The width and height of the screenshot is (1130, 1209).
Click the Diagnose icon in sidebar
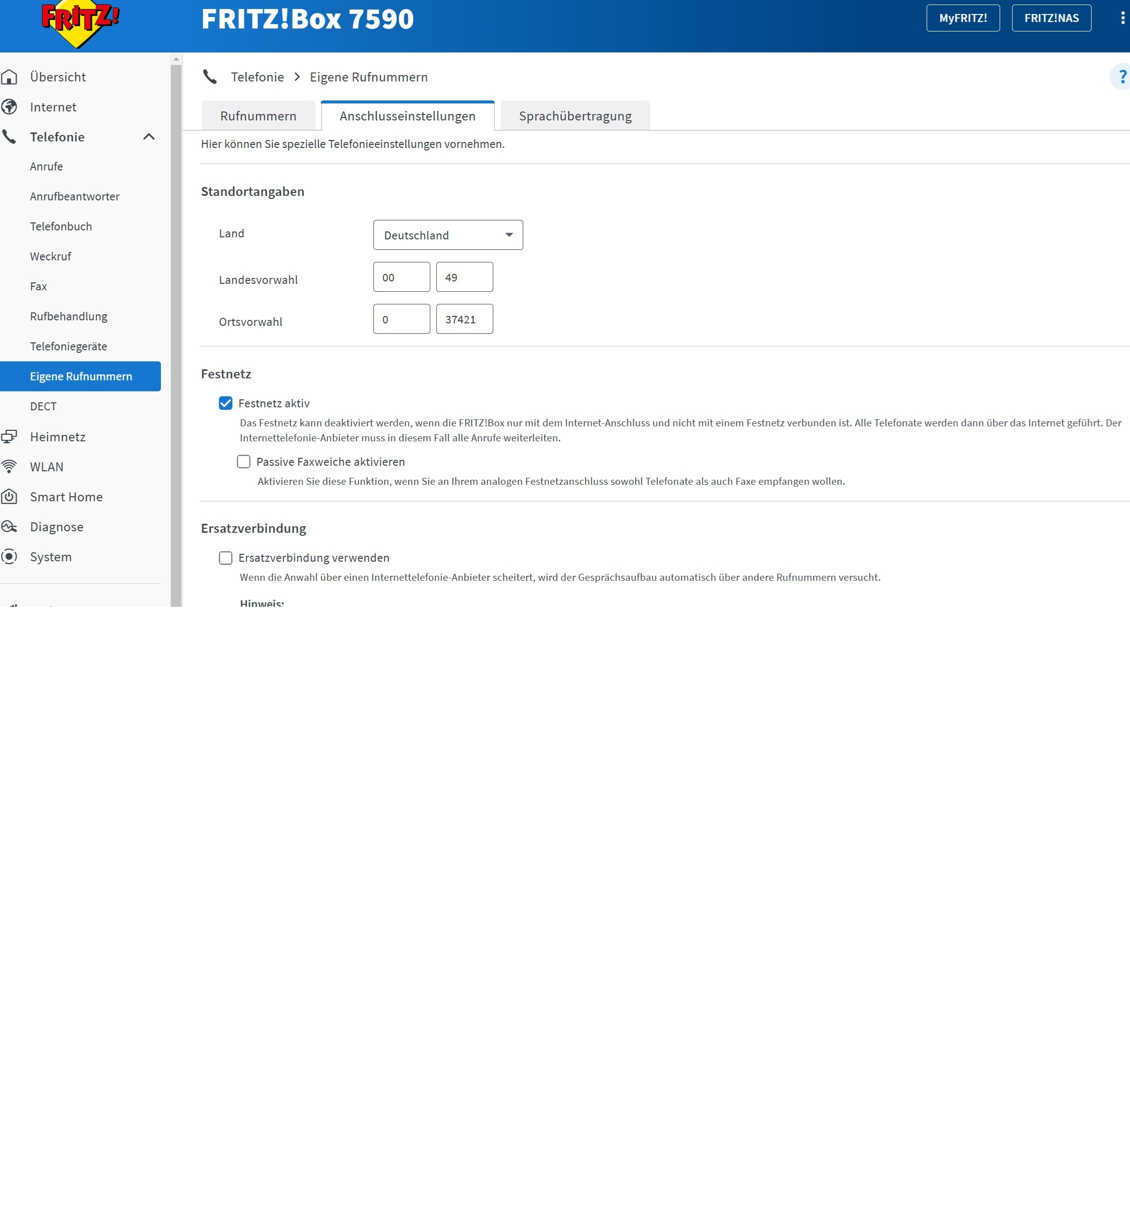(x=9, y=527)
